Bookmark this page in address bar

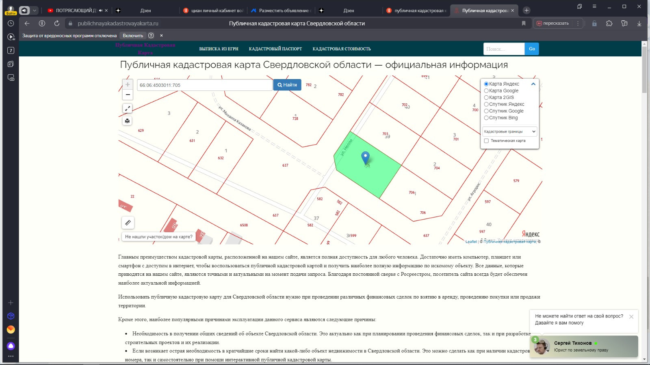point(524,24)
